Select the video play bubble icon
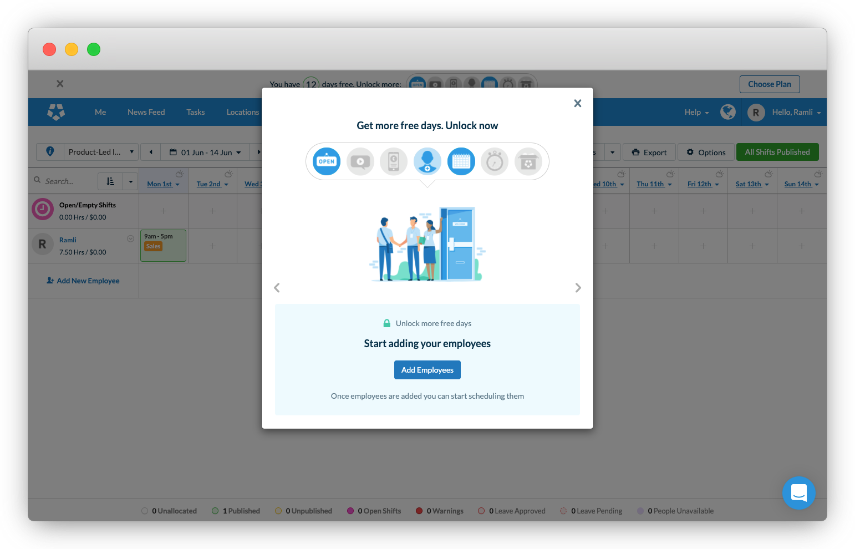855x549 pixels. pyautogui.click(x=360, y=161)
